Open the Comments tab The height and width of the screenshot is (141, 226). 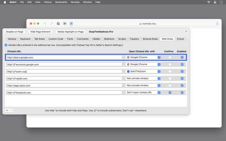tap(83, 39)
